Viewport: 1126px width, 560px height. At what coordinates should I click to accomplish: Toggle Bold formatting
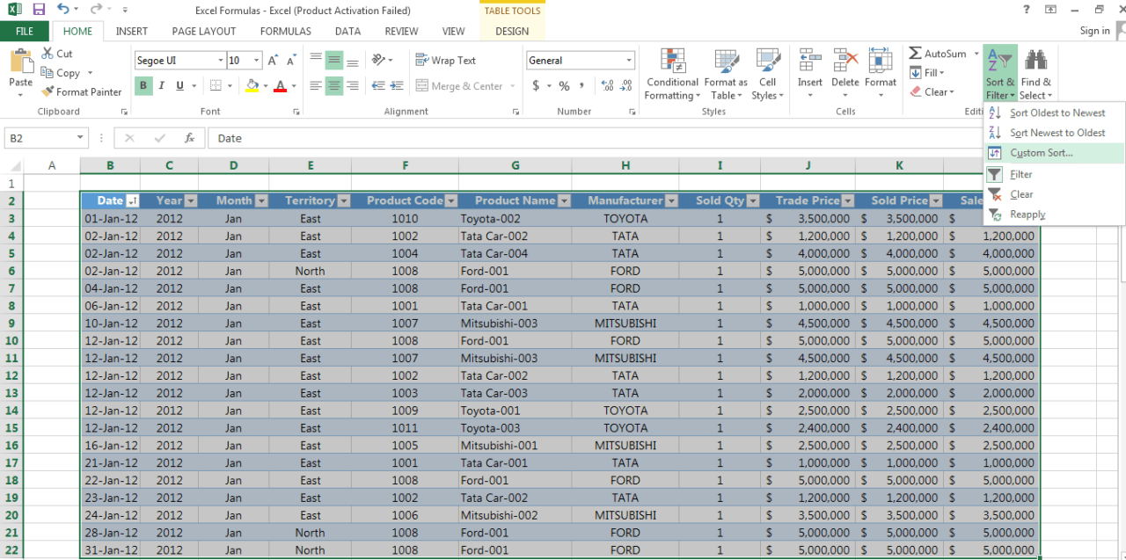[143, 86]
